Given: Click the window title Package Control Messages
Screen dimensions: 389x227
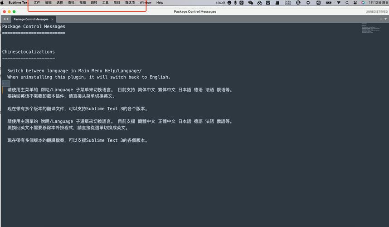Looking at the screenshot, I should point(195,11).
